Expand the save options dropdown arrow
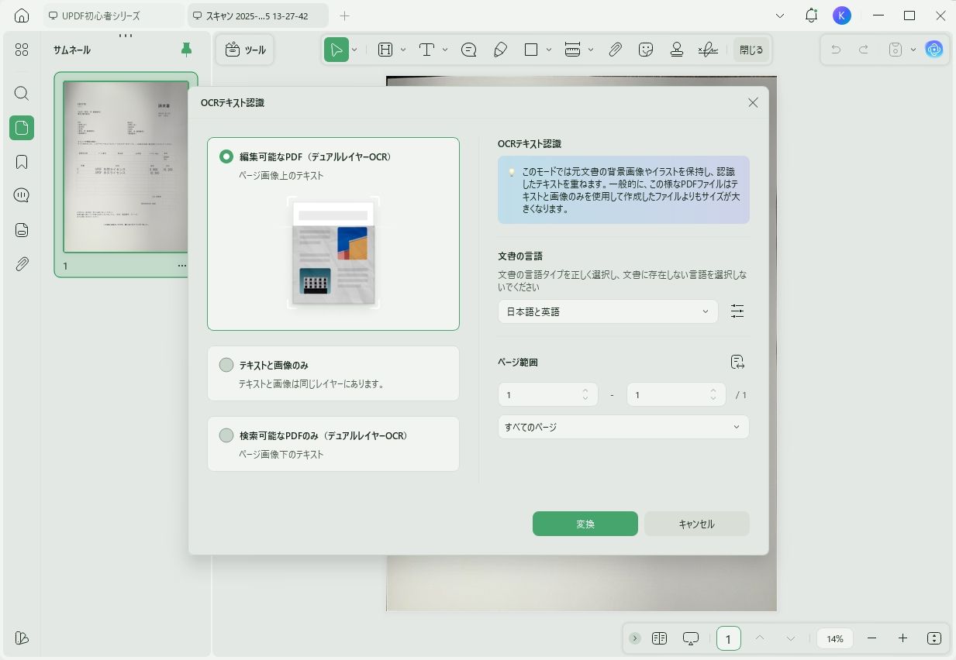Screen dimensions: 956x660 point(913,50)
